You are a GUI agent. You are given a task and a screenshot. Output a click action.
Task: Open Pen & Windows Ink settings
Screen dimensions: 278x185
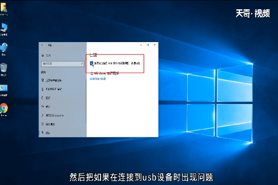[x=52, y=116]
